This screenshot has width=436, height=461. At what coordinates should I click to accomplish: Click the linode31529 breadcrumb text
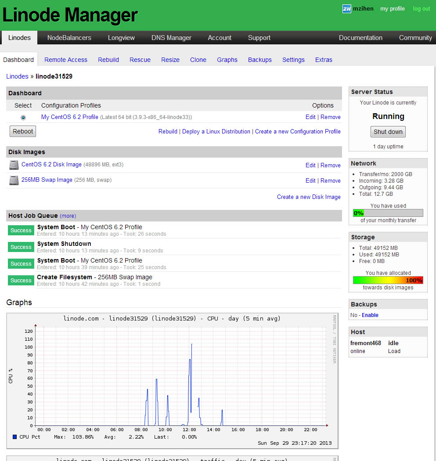point(54,76)
